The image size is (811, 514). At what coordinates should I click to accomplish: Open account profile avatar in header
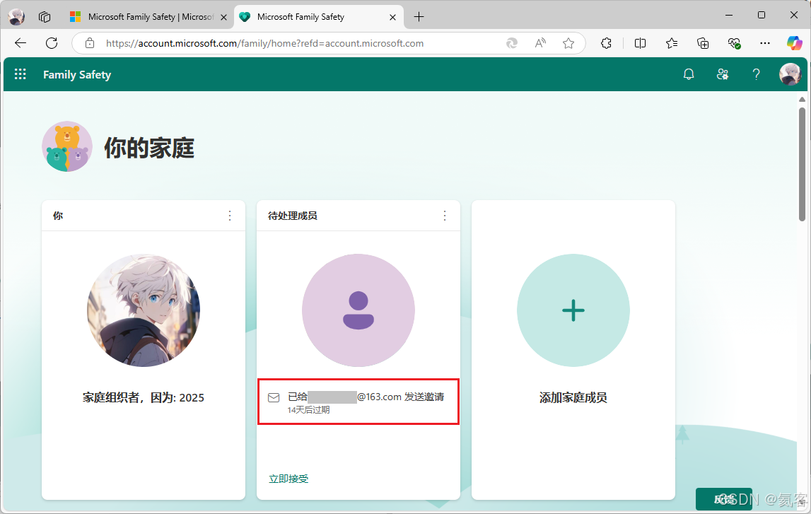[790, 74]
